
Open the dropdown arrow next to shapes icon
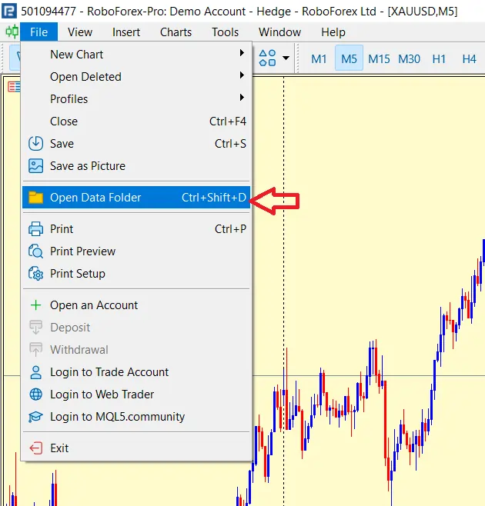(286, 58)
